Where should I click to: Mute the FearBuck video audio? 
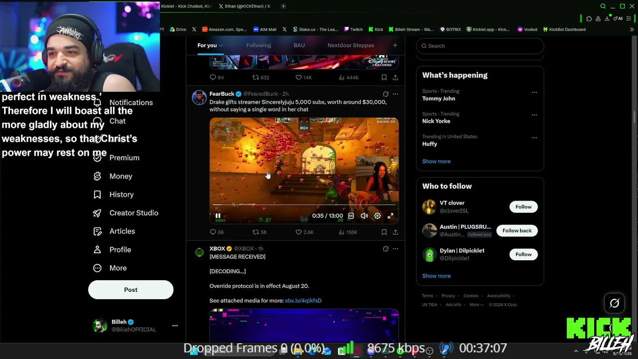click(x=364, y=216)
